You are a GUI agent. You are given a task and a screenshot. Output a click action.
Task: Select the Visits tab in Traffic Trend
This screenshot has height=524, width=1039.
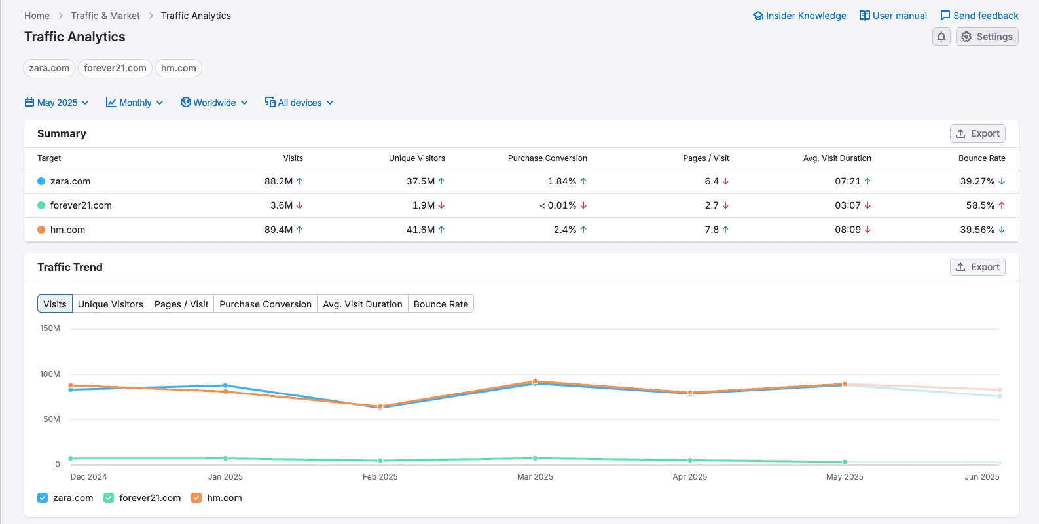[x=55, y=304]
